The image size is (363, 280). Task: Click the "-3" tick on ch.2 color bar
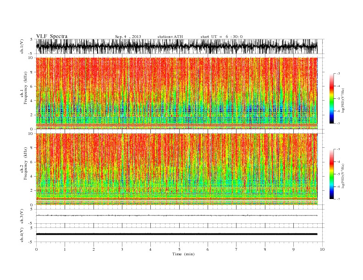pyautogui.click(x=338, y=149)
